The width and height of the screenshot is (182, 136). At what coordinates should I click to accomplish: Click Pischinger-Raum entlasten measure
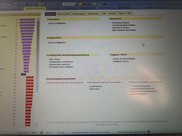61,67
